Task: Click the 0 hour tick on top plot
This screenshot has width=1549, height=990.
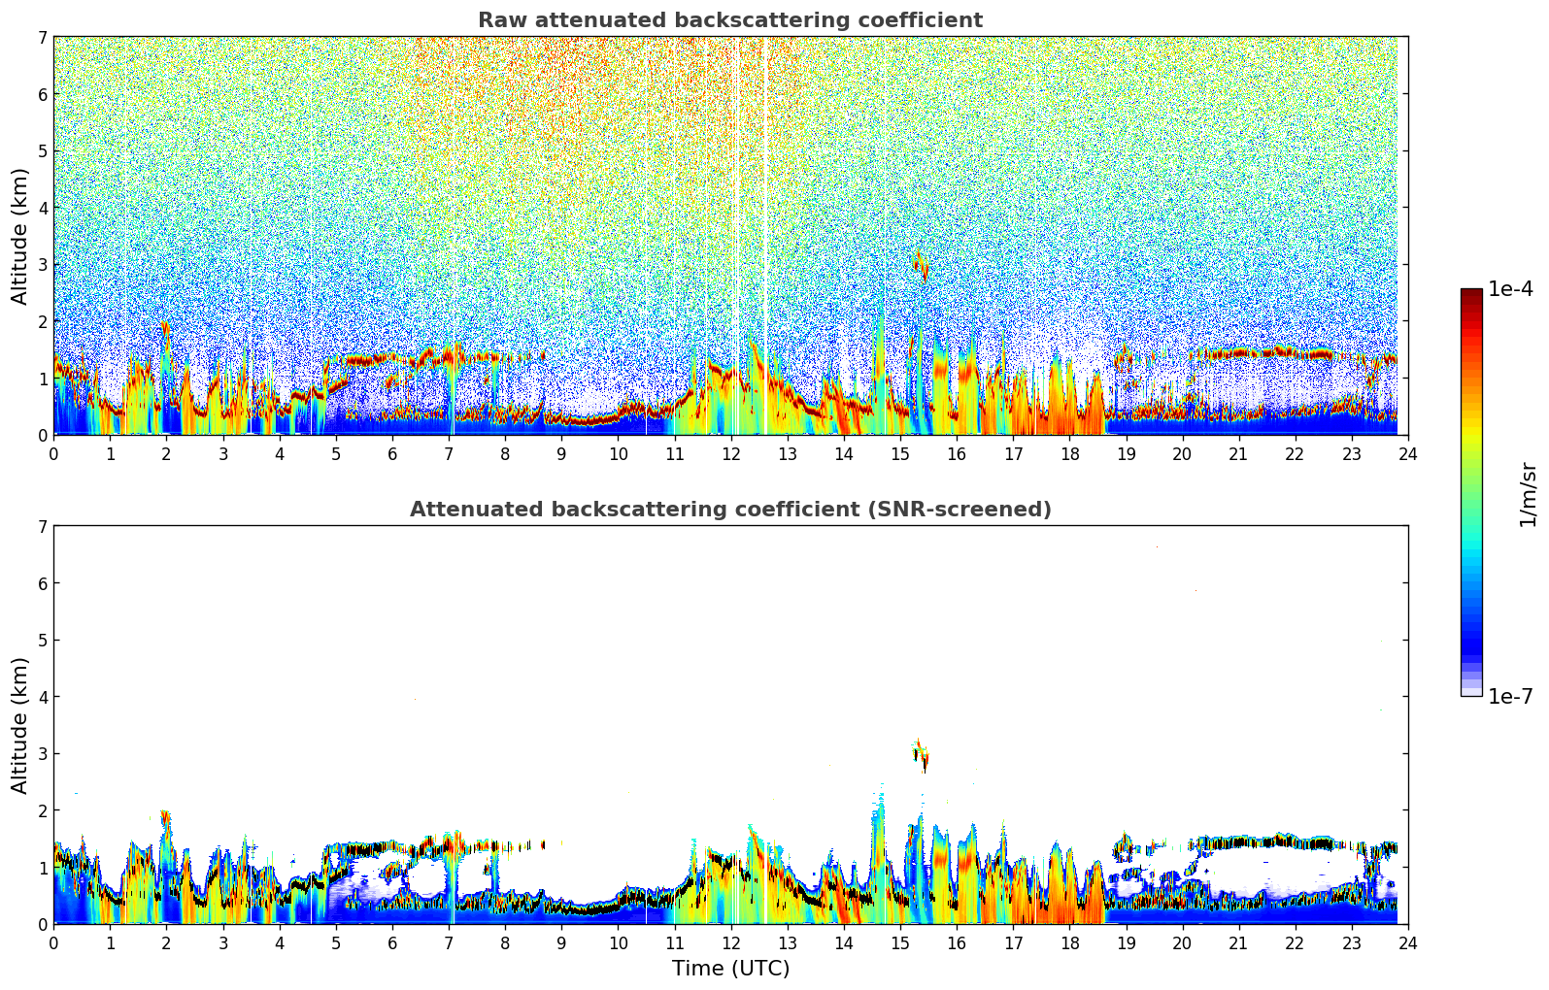Action: (53, 454)
